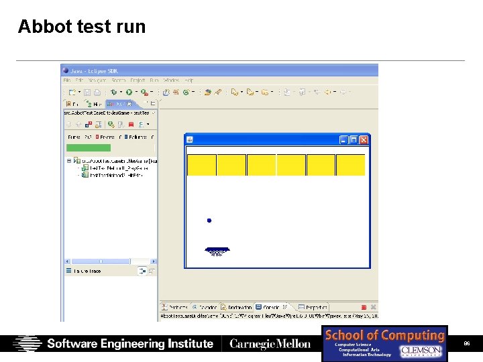This screenshot has height=362, width=483.
Task: Click the green Run button icon
Action: 129,92
